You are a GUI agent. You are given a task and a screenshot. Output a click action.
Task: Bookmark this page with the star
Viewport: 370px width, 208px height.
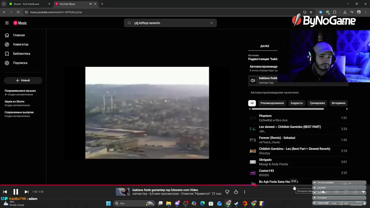[x=311, y=12]
